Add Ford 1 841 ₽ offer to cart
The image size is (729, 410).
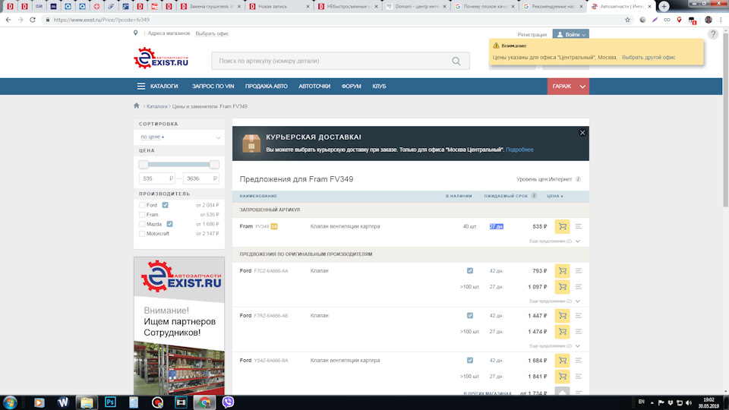click(x=562, y=376)
